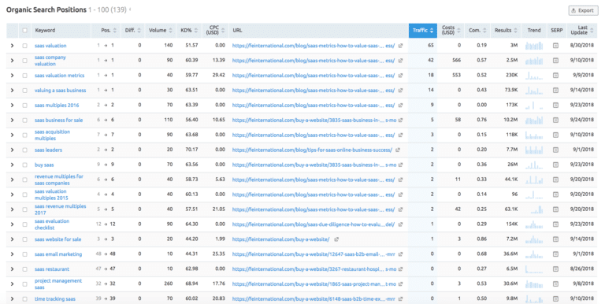Image resolution: width=605 pixels, height=304 pixels.
Task: View trend chart for saas valuation
Action: tap(534, 46)
